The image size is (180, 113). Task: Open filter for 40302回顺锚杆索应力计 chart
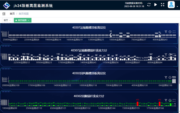166,100
